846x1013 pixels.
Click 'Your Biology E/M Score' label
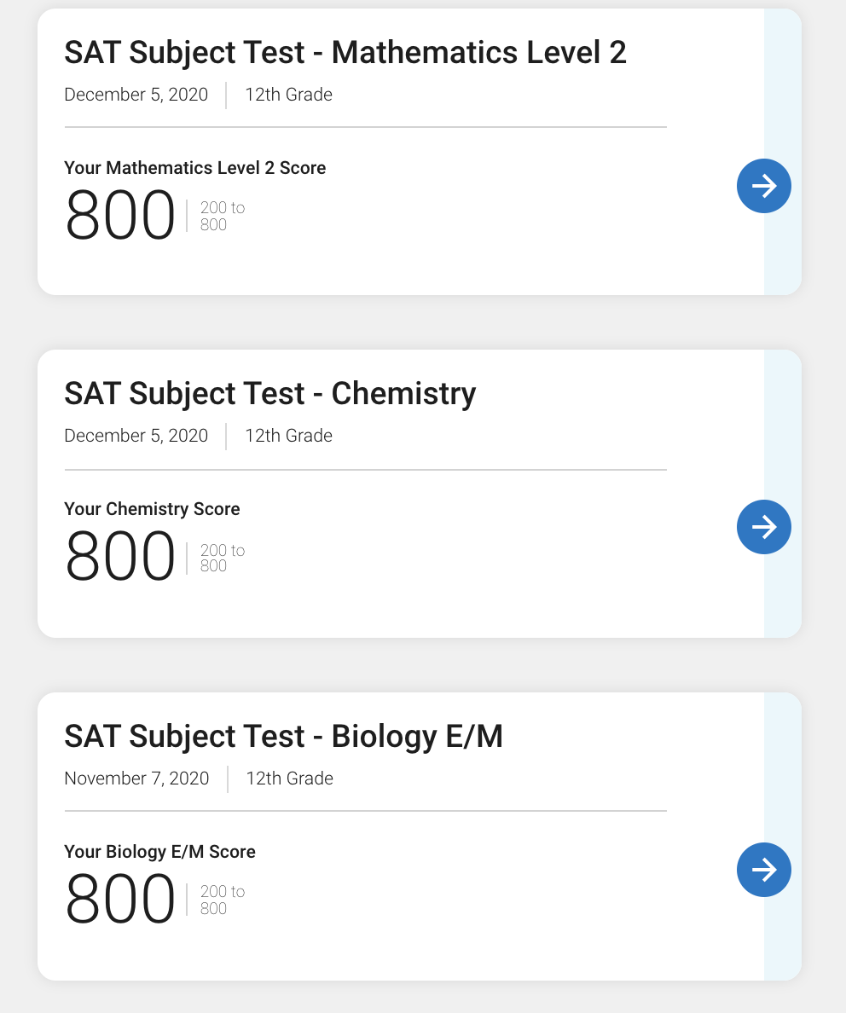159,852
